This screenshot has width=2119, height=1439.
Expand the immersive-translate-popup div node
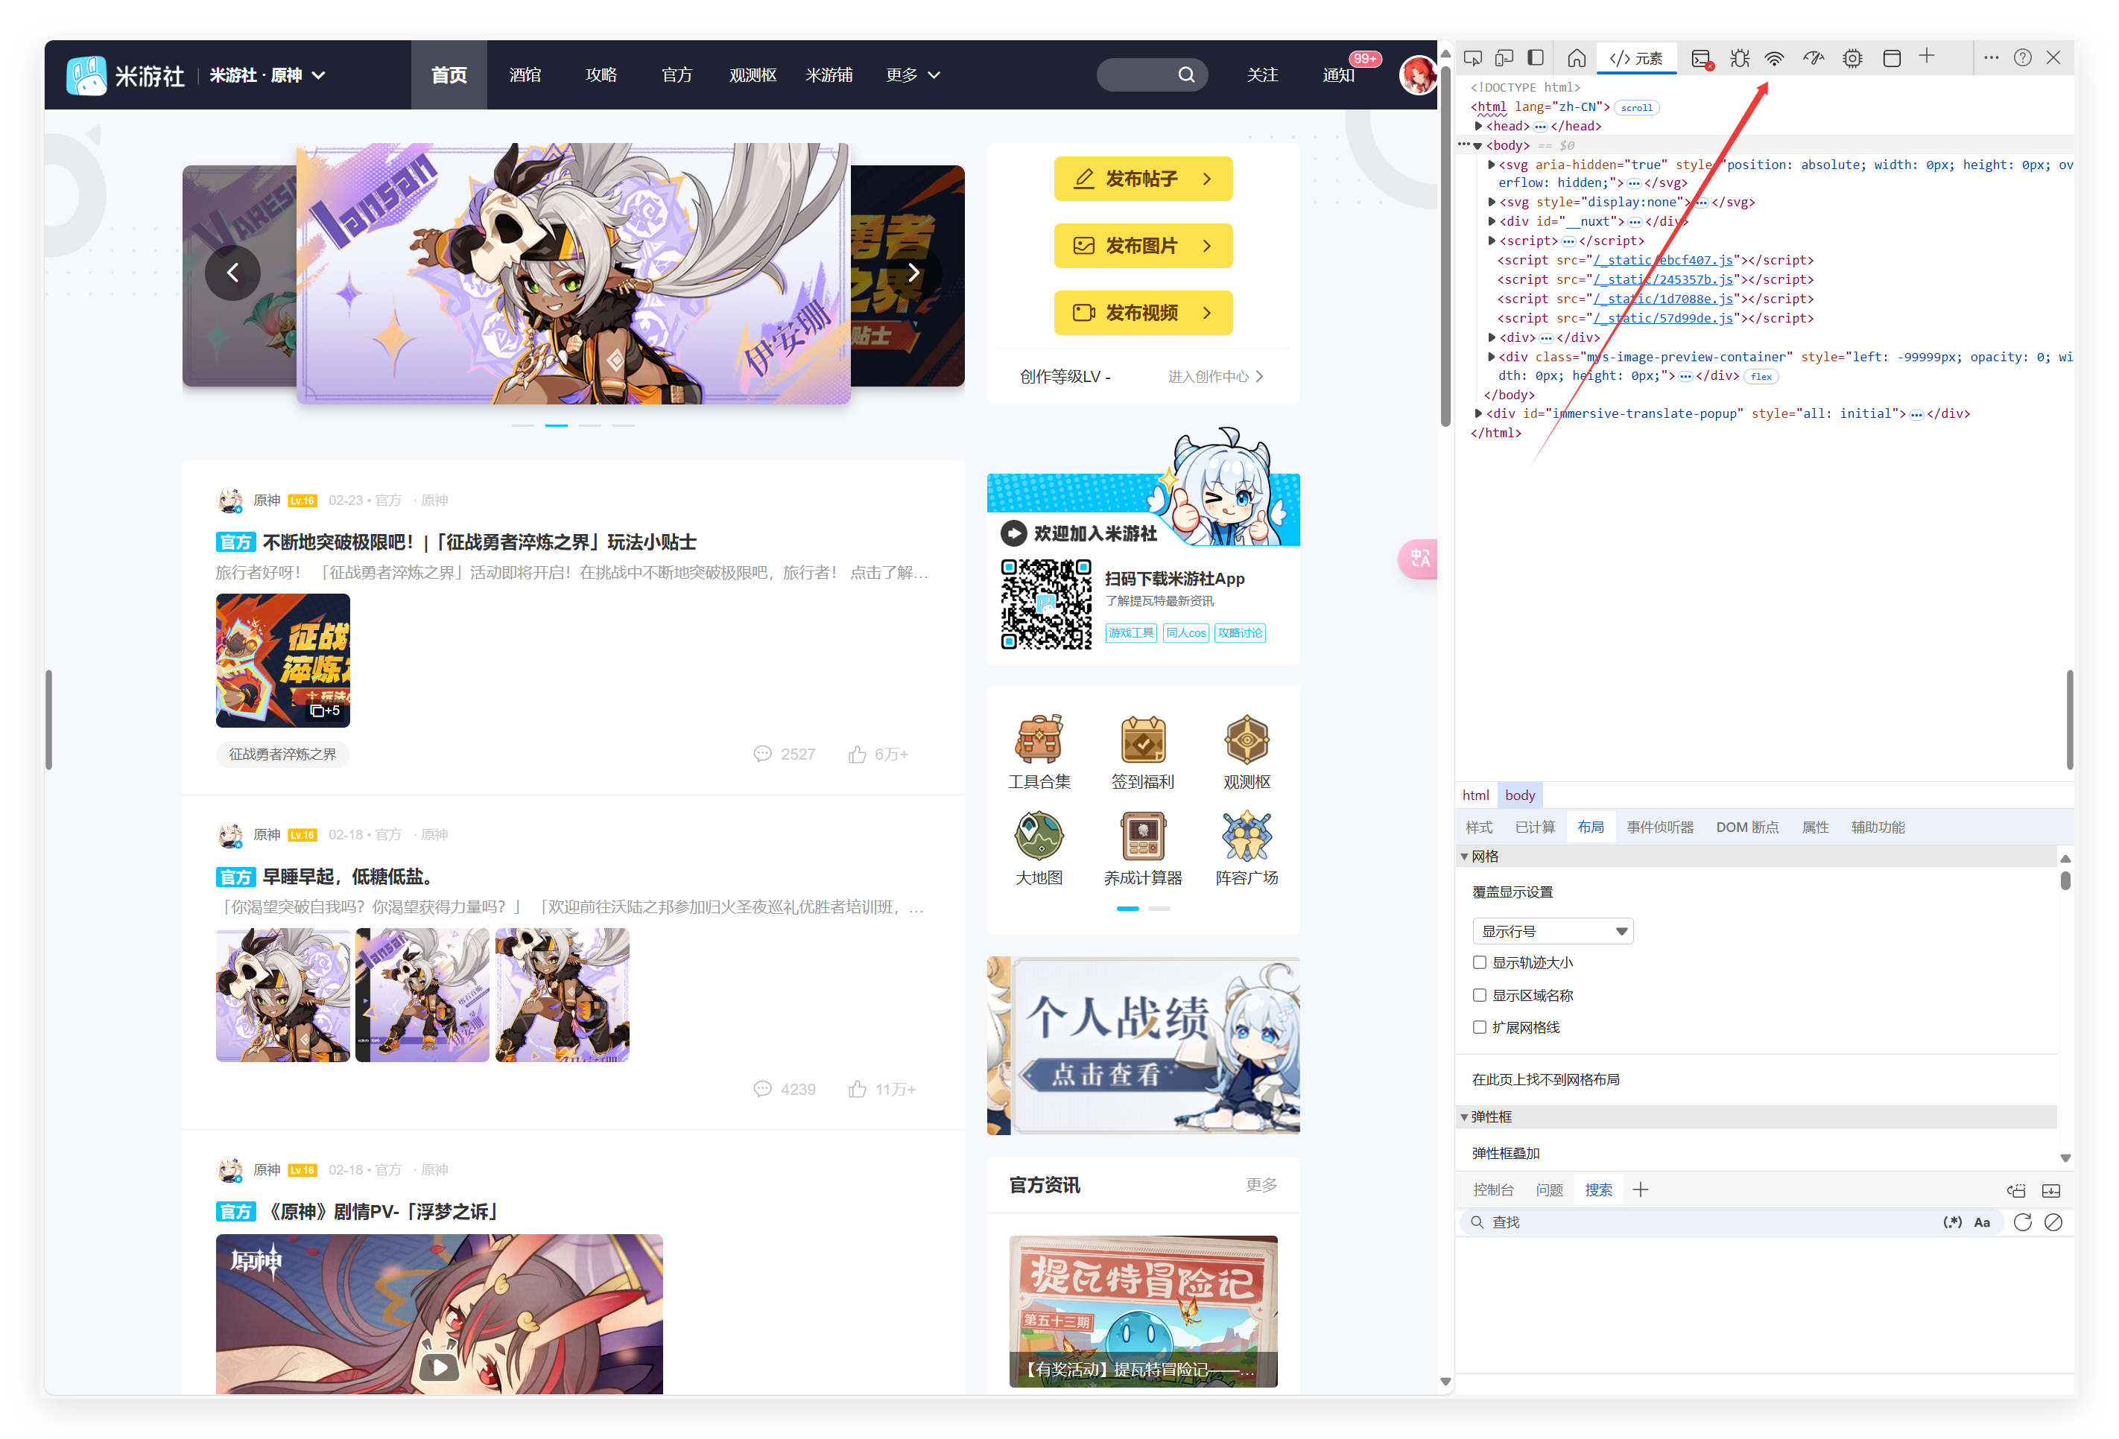coord(1478,413)
